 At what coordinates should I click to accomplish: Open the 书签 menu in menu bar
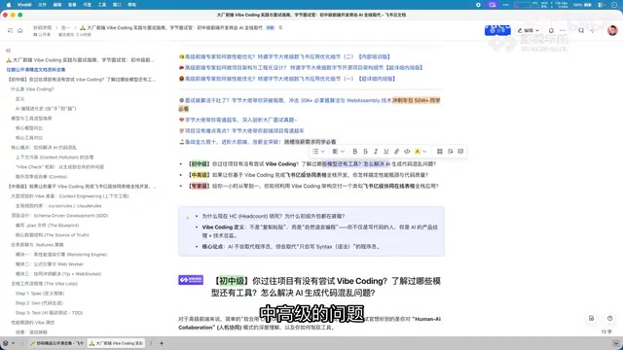[x=87, y=5]
